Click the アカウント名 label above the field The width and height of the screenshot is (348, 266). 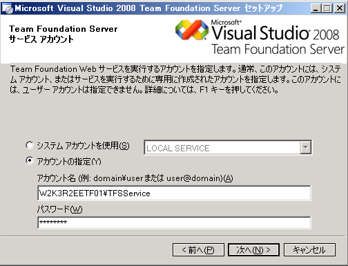click(x=135, y=178)
